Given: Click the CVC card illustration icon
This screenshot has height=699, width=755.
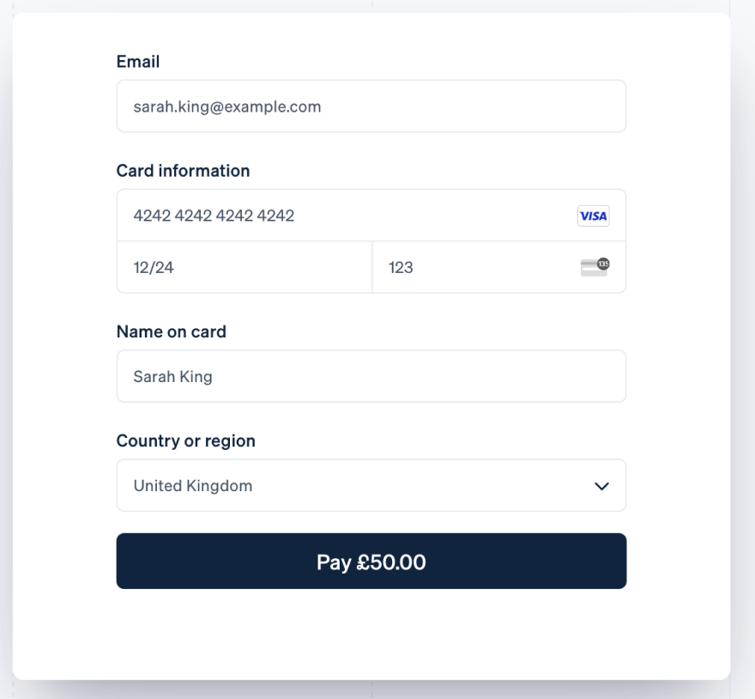Looking at the screenshot, I should (595, 267).
